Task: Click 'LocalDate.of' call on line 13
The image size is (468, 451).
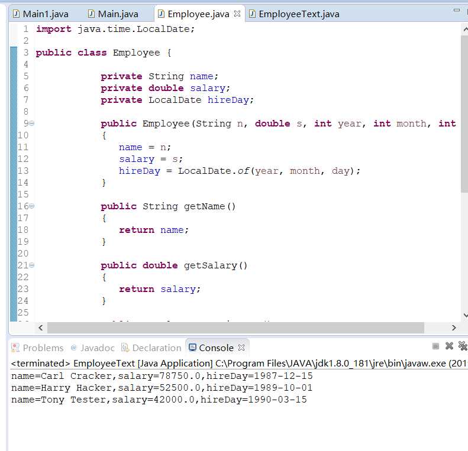Action: [x=214, y=171]
